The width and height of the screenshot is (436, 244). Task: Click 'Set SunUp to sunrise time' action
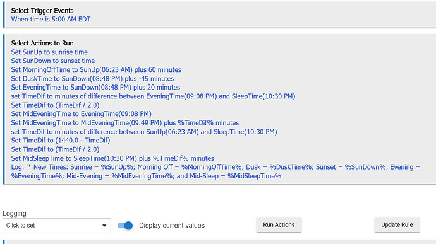[49, 52]
